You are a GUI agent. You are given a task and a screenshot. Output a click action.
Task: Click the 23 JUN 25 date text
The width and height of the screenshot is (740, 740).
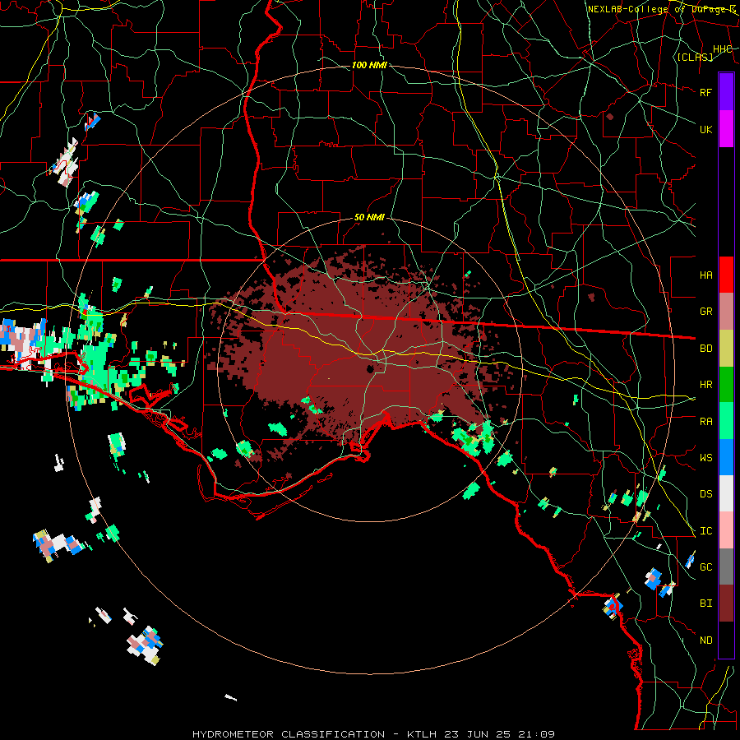479,734
